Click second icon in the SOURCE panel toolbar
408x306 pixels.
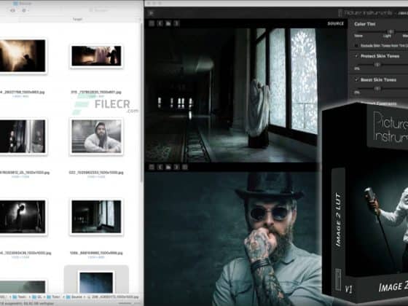pos(160,23)
